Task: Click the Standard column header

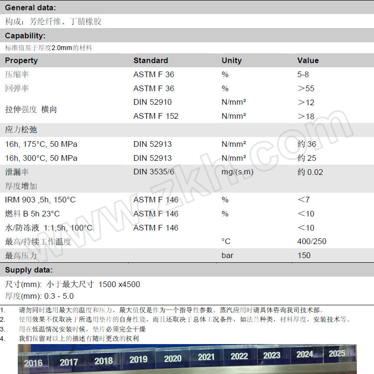Action: [x=151, y=60]
